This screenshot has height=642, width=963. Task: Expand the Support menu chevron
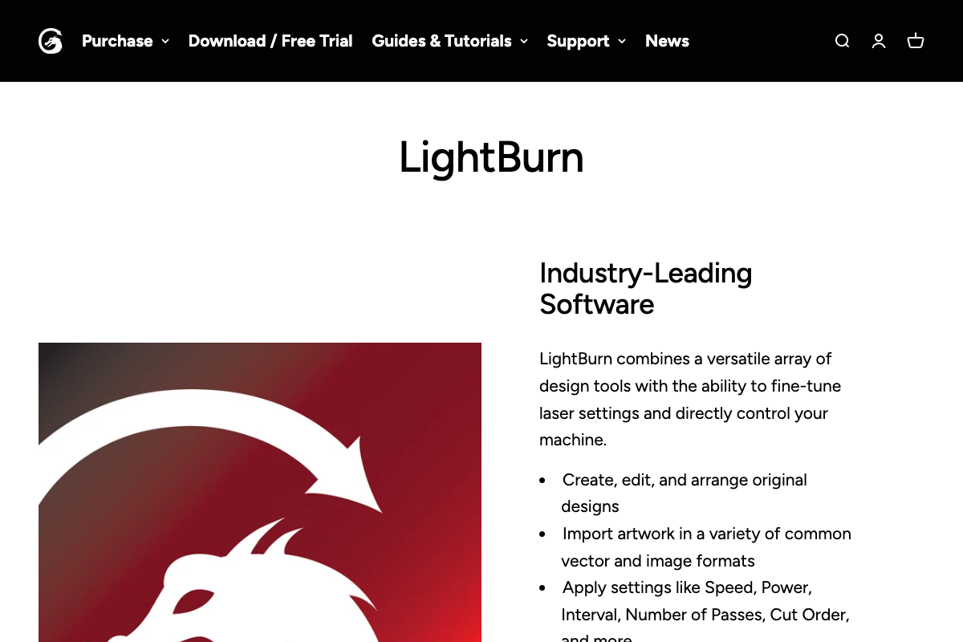click(622, 41)
